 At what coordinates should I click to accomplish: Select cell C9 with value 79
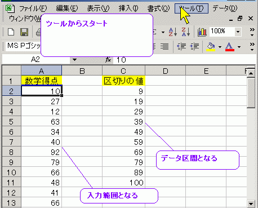pos(123,162)
